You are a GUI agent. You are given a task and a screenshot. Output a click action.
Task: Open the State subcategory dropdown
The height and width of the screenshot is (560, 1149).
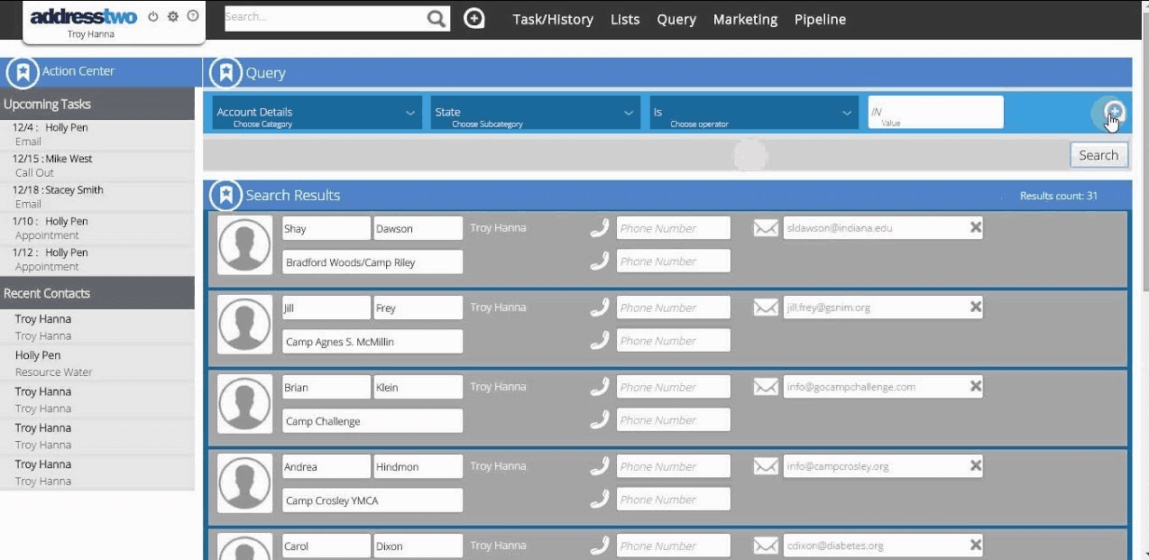[536, 113]
